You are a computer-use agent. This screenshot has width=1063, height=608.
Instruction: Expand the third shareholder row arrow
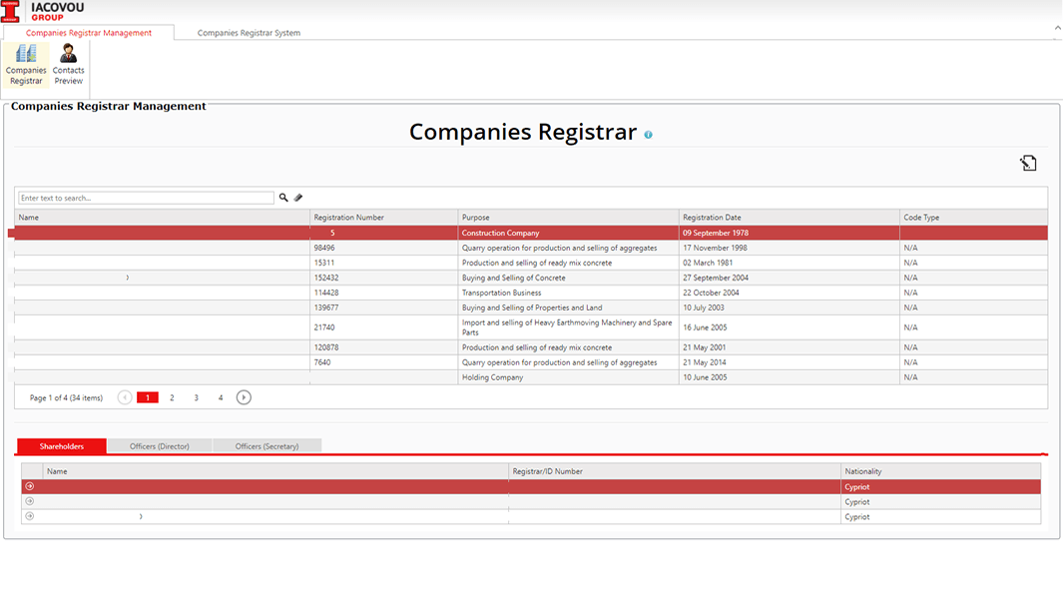pos(30,516)
